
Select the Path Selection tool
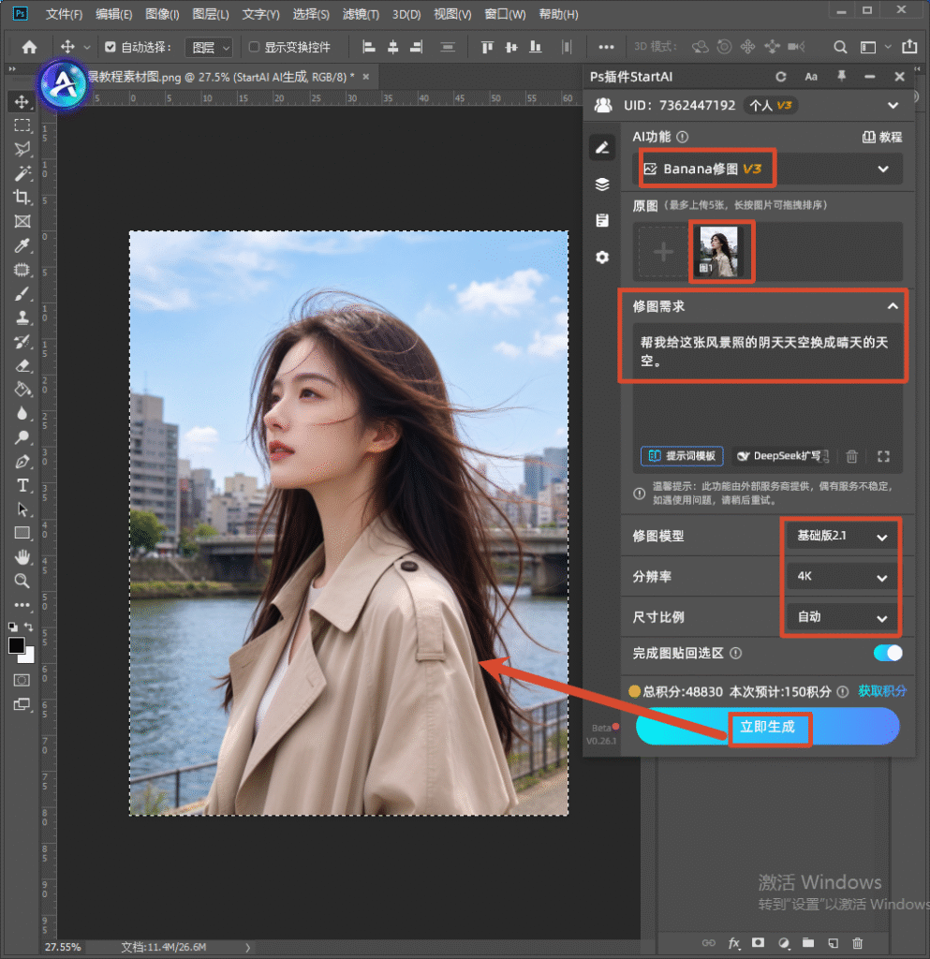[x=22, y=509]
